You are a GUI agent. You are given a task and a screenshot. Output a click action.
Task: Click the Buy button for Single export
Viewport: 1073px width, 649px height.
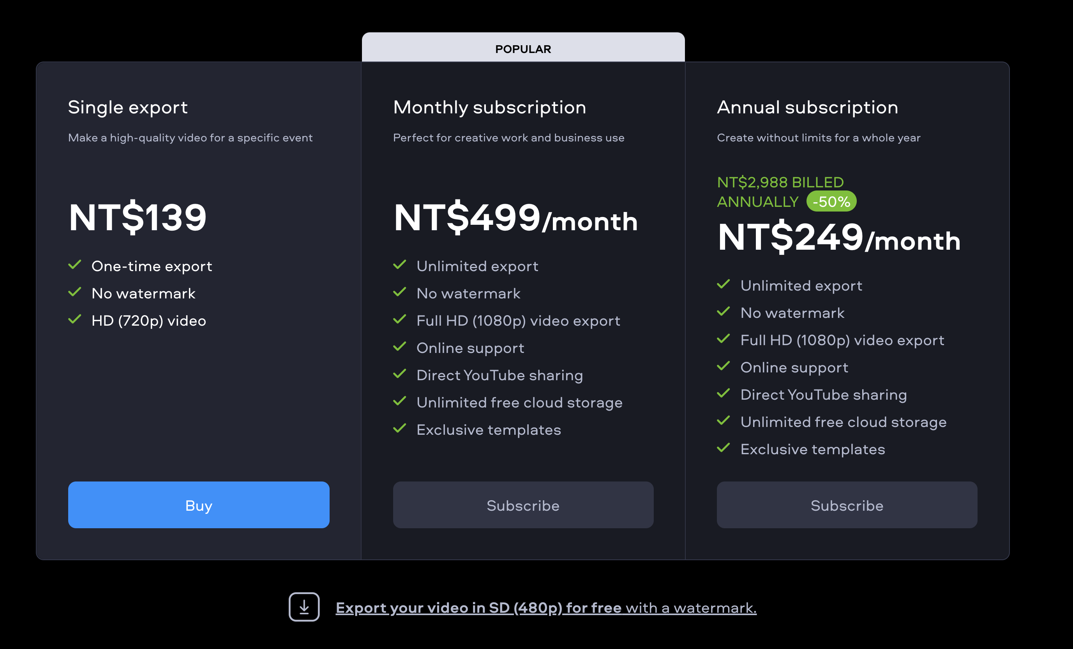coord(199,505)
